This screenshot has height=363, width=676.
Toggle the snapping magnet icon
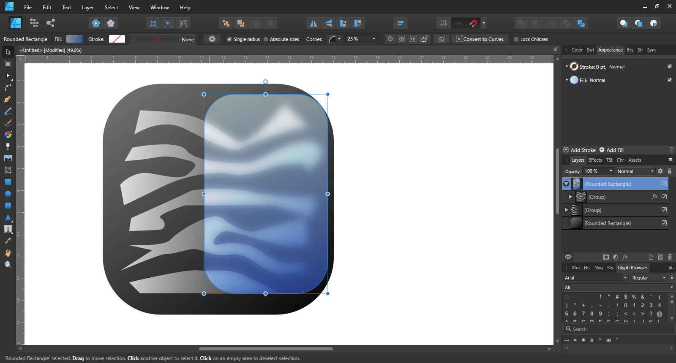[x=473, y=23]
